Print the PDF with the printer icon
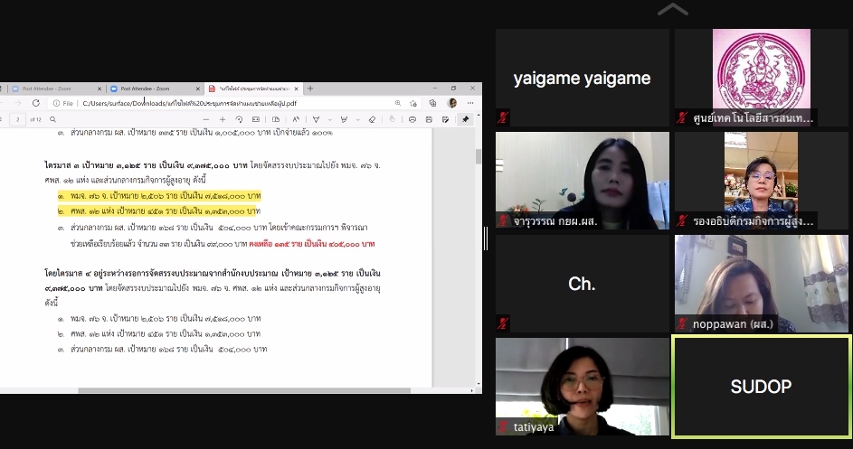Screen dimensions: 853x449 (x=412, y=119)
